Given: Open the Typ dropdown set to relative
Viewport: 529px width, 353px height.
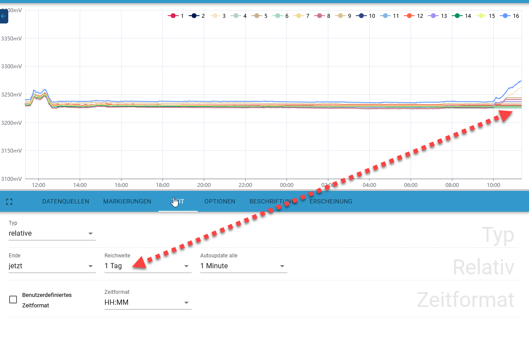Looking at the screenshot, I should [x=52, y=233].
